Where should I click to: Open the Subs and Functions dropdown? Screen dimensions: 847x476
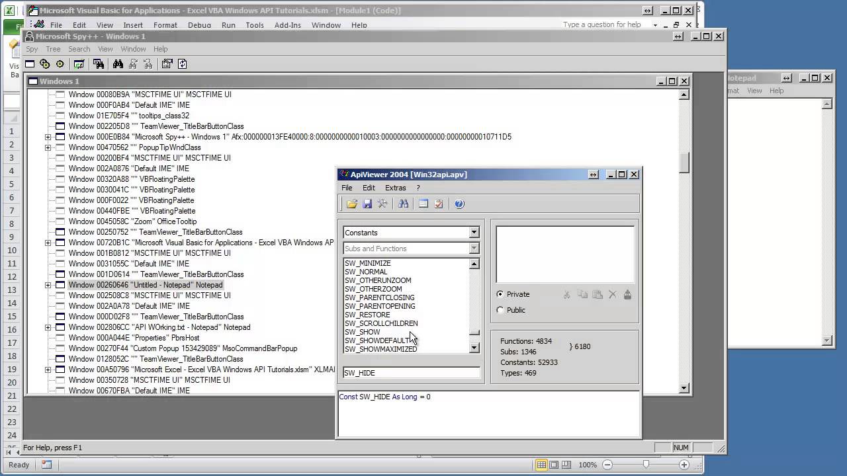point(474,249)
